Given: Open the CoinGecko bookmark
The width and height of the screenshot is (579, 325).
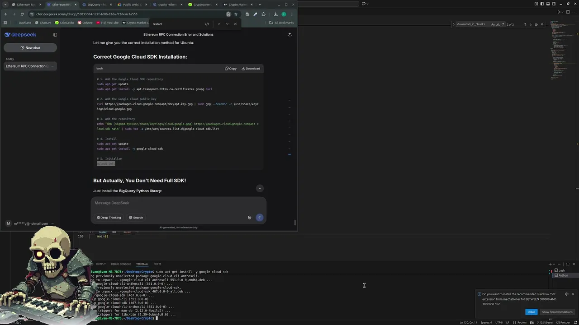Looking at the screenshot, I should [64, 23].
